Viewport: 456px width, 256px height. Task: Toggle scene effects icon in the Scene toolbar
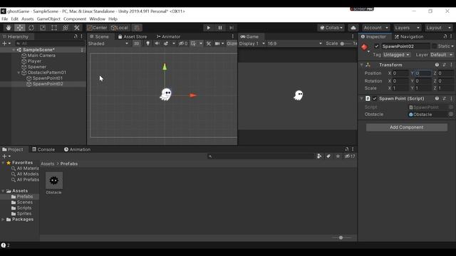(x=166, y=43)
